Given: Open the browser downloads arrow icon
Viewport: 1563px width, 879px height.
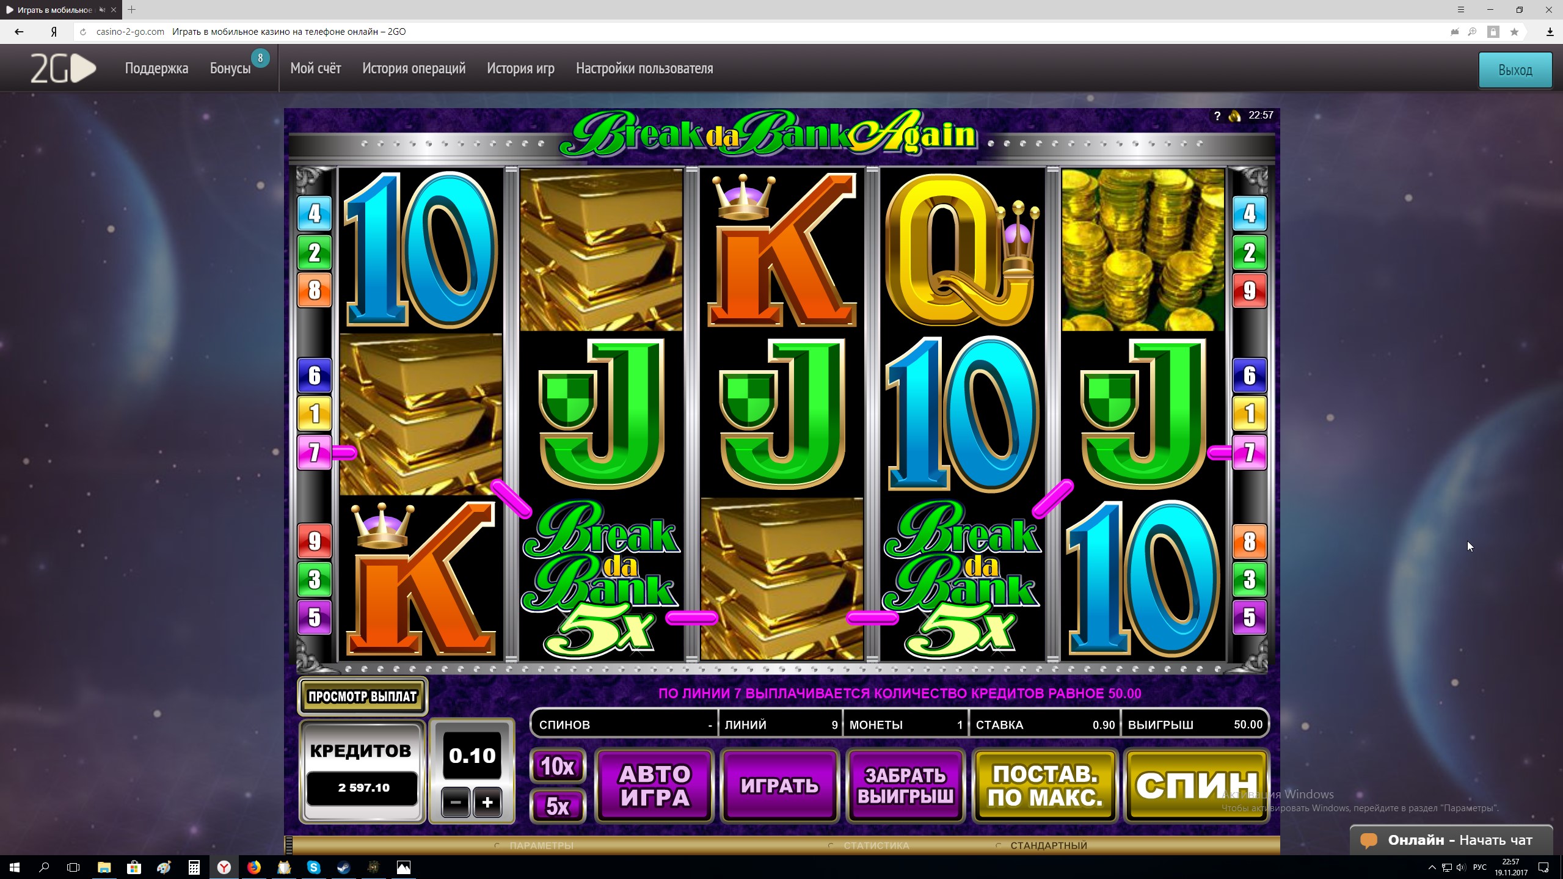Looking at the screenshot, I should pyautogui.click(x=1550, y=32).
